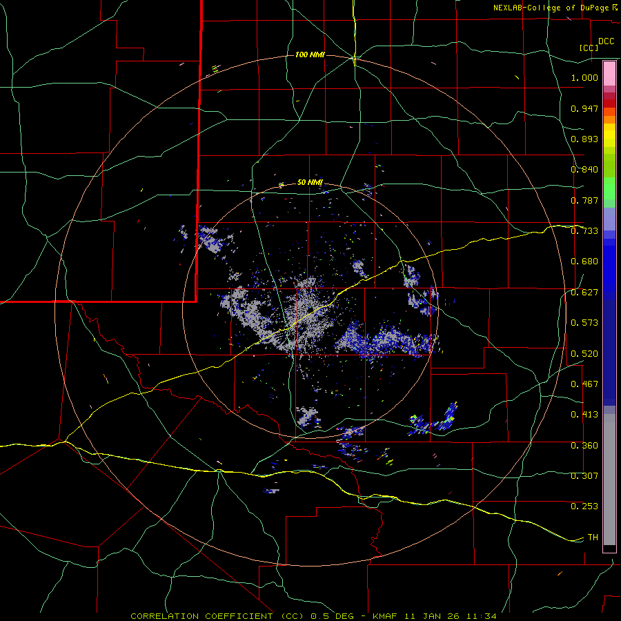
Task: Select the 0.893 scale value
Action: pyautogui.click(x=584, y=139)
